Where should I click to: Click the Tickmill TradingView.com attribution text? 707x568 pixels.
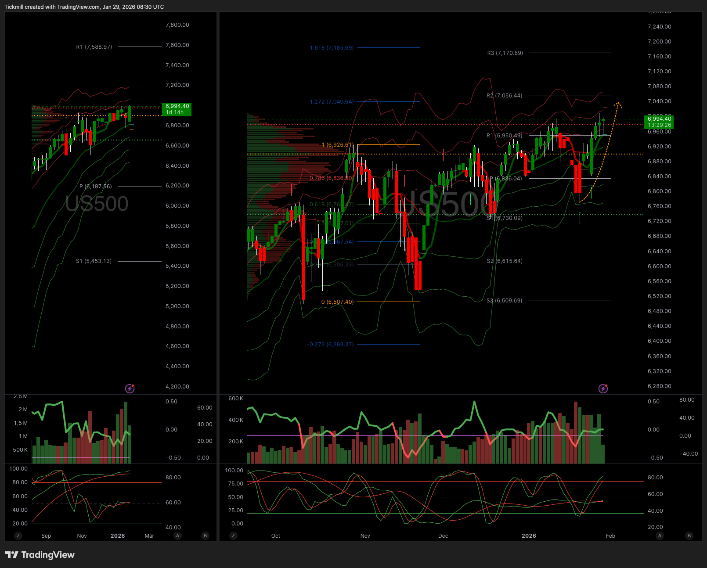coord(84,7)
